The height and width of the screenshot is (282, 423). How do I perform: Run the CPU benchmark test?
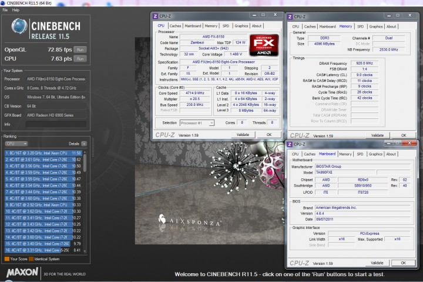point(80,59)
